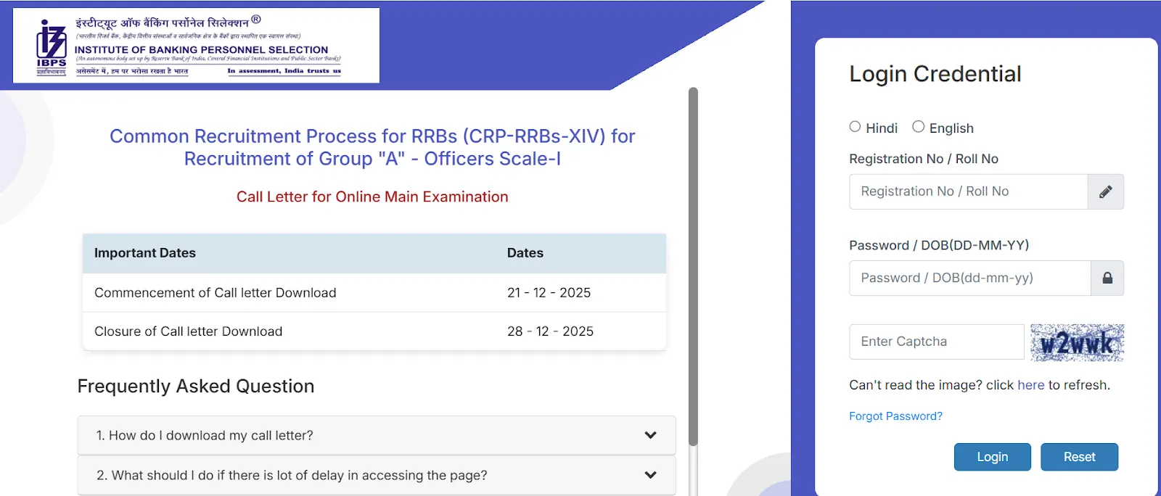
Task: Click 'Commencement of Call letter Download' row text
Action: coord(216,292)
